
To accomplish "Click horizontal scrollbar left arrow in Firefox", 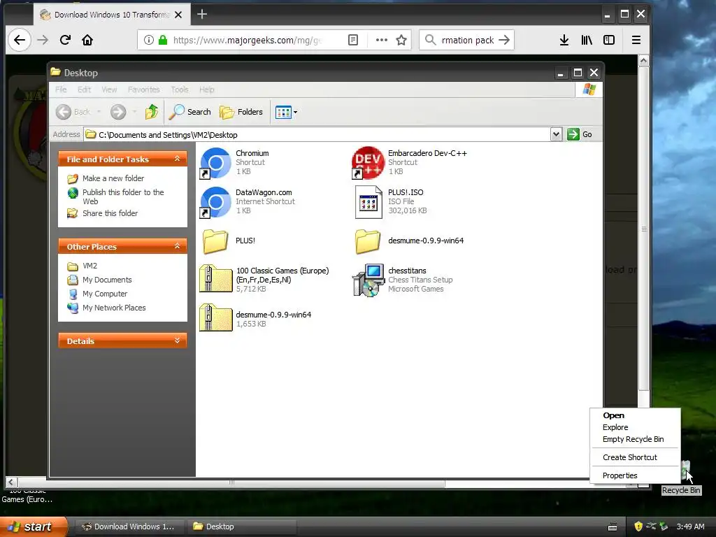I will [11, 482].
